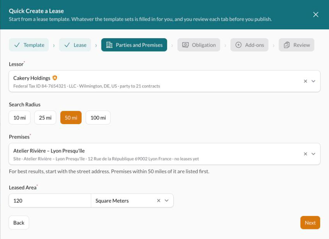Screen dimensions: 329x239
Task: Click the Atelier Rivière – Lyon Presqu'île premises title
Action: 49,151
